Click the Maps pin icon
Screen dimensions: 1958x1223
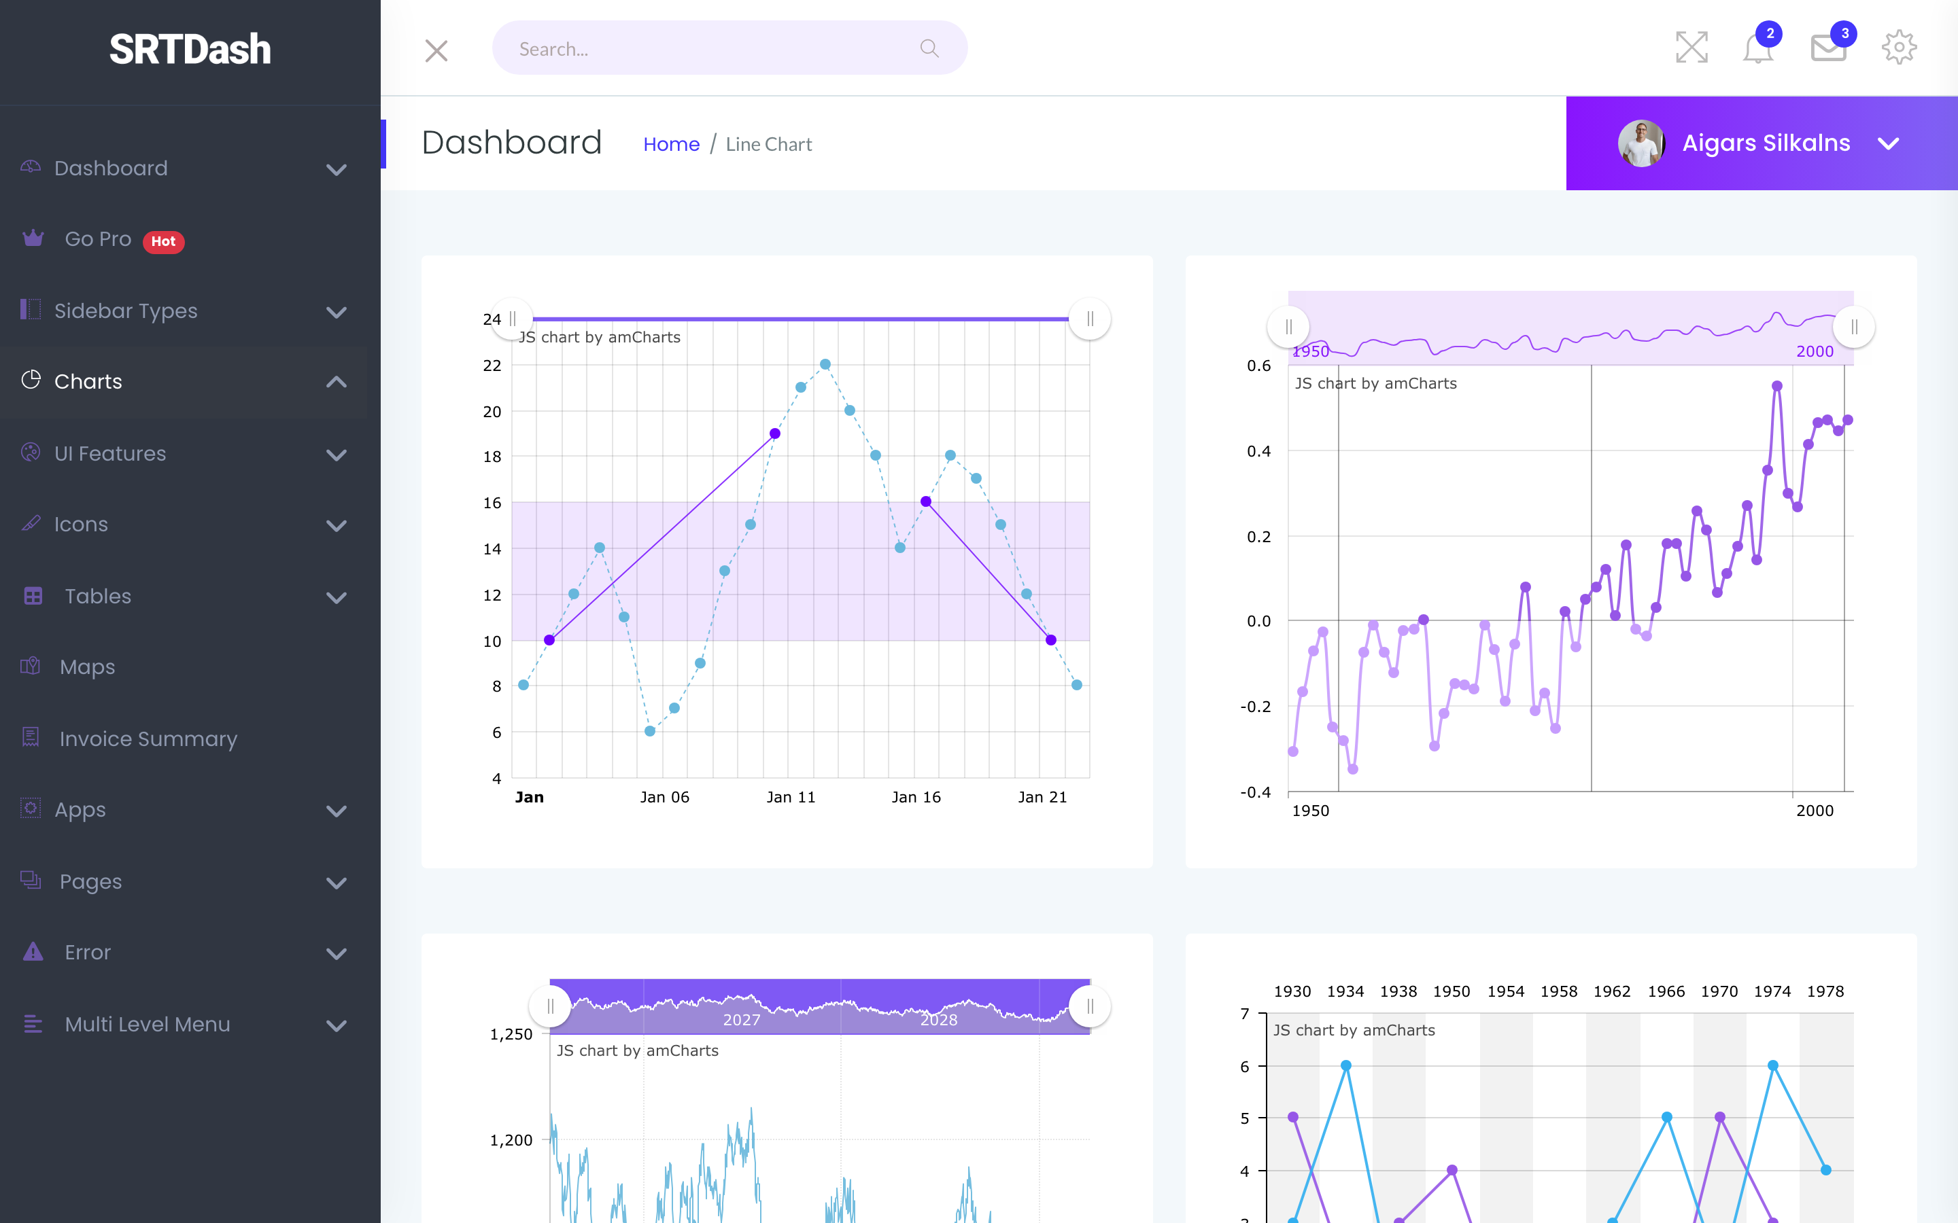(x=30, y=666)
